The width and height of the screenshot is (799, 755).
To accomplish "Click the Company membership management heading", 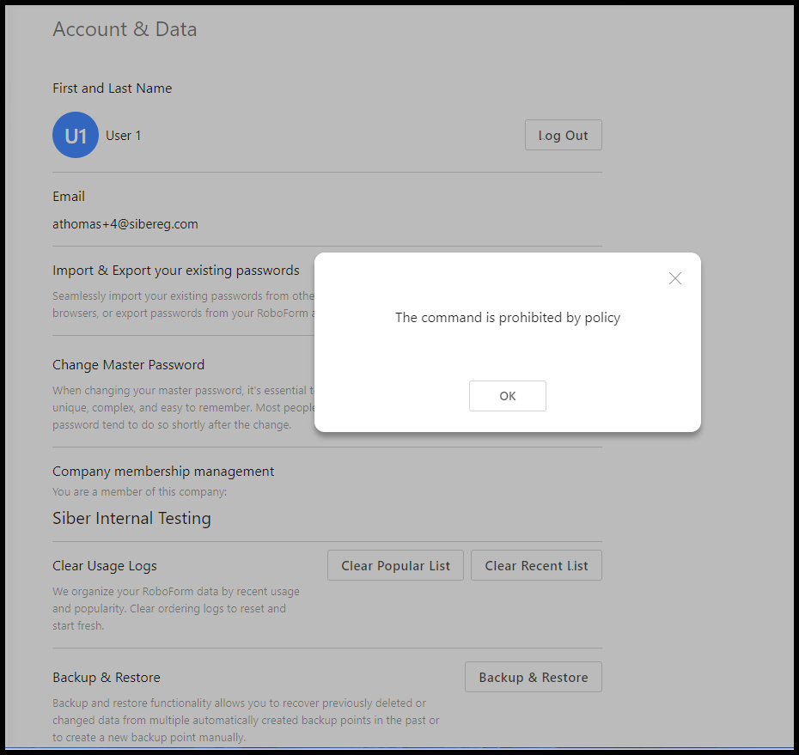I will point(163,472).
